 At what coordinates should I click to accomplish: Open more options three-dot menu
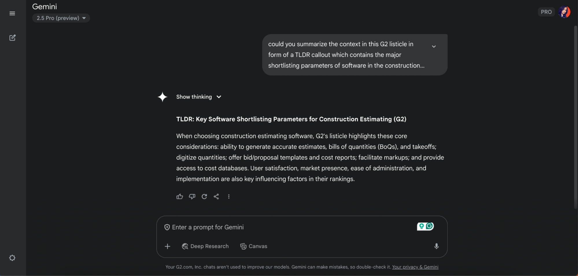229,197
